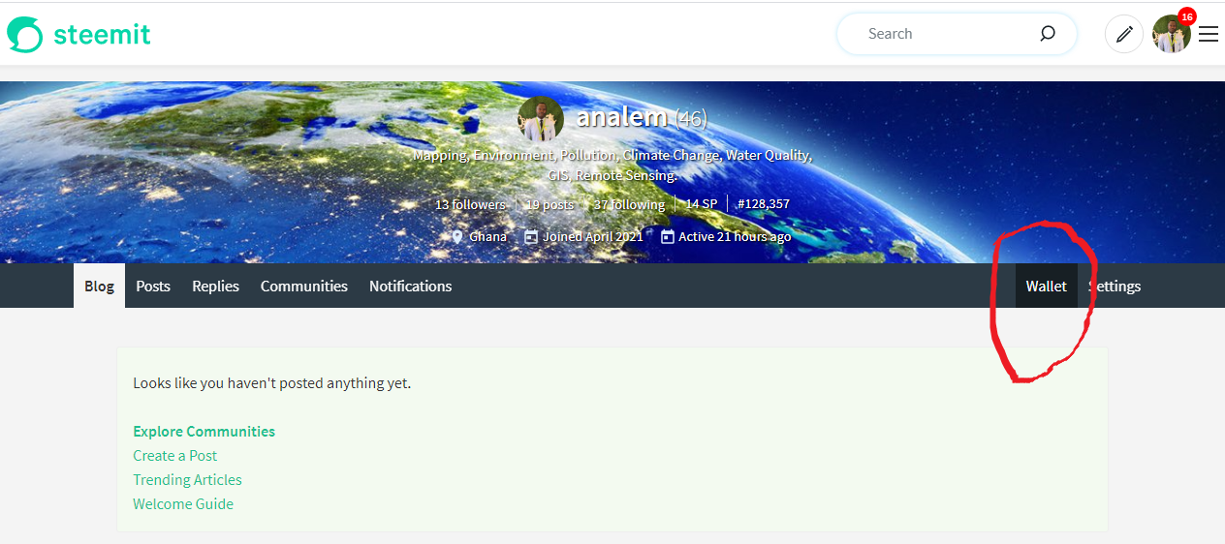Open the Trending Articles link
1225x544 pixels.
point(187,479)
